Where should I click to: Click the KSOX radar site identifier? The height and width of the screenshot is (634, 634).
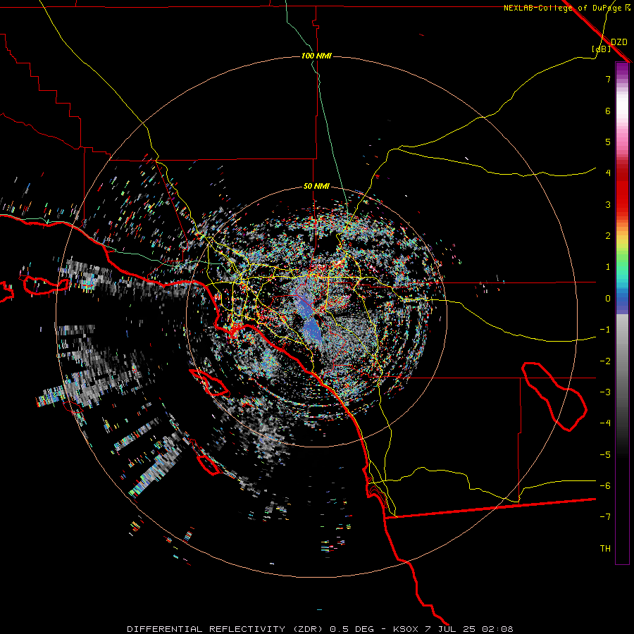pos(405,629)
